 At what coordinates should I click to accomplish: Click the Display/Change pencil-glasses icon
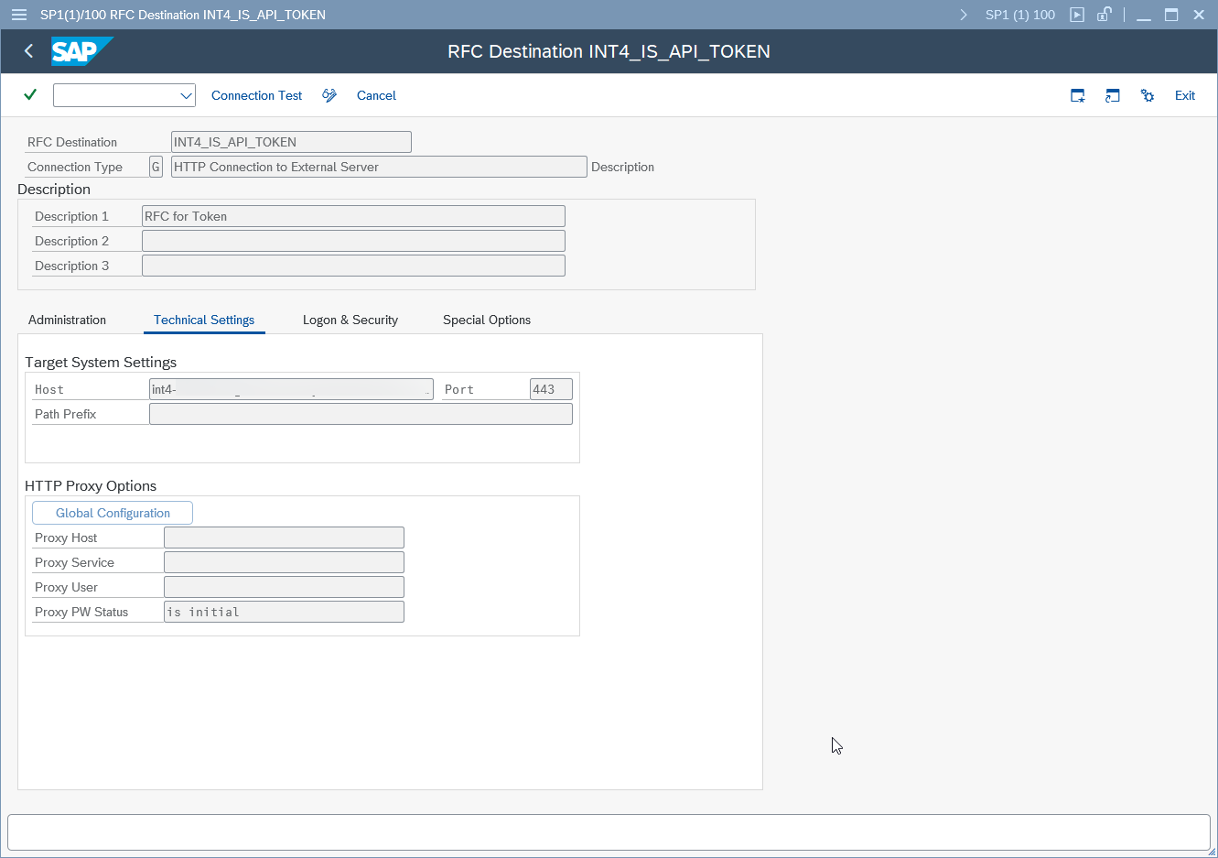[329, 95]
